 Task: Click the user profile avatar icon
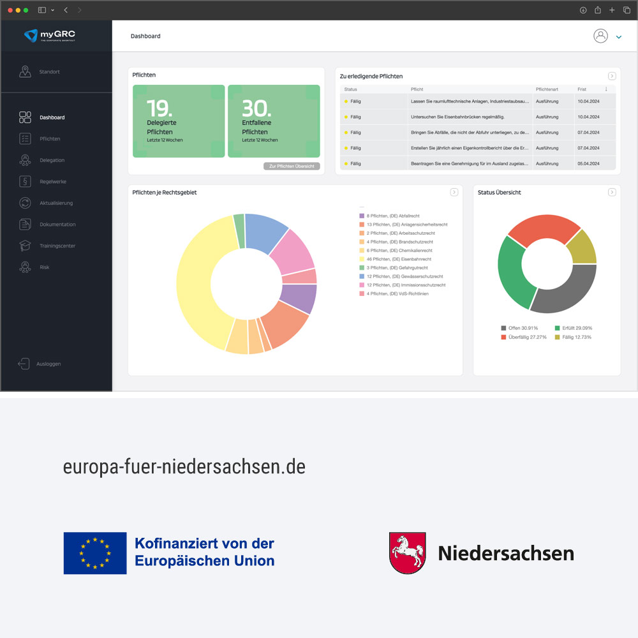(600, 36)
